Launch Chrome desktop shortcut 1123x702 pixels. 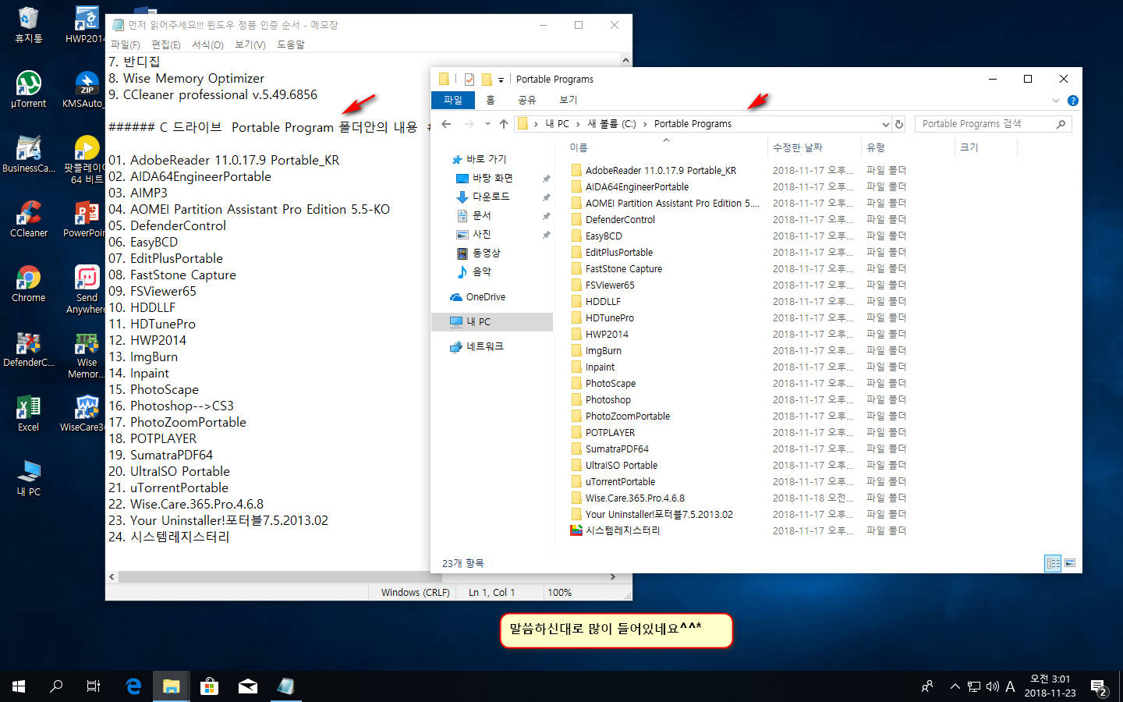click(x=28, y=282)
